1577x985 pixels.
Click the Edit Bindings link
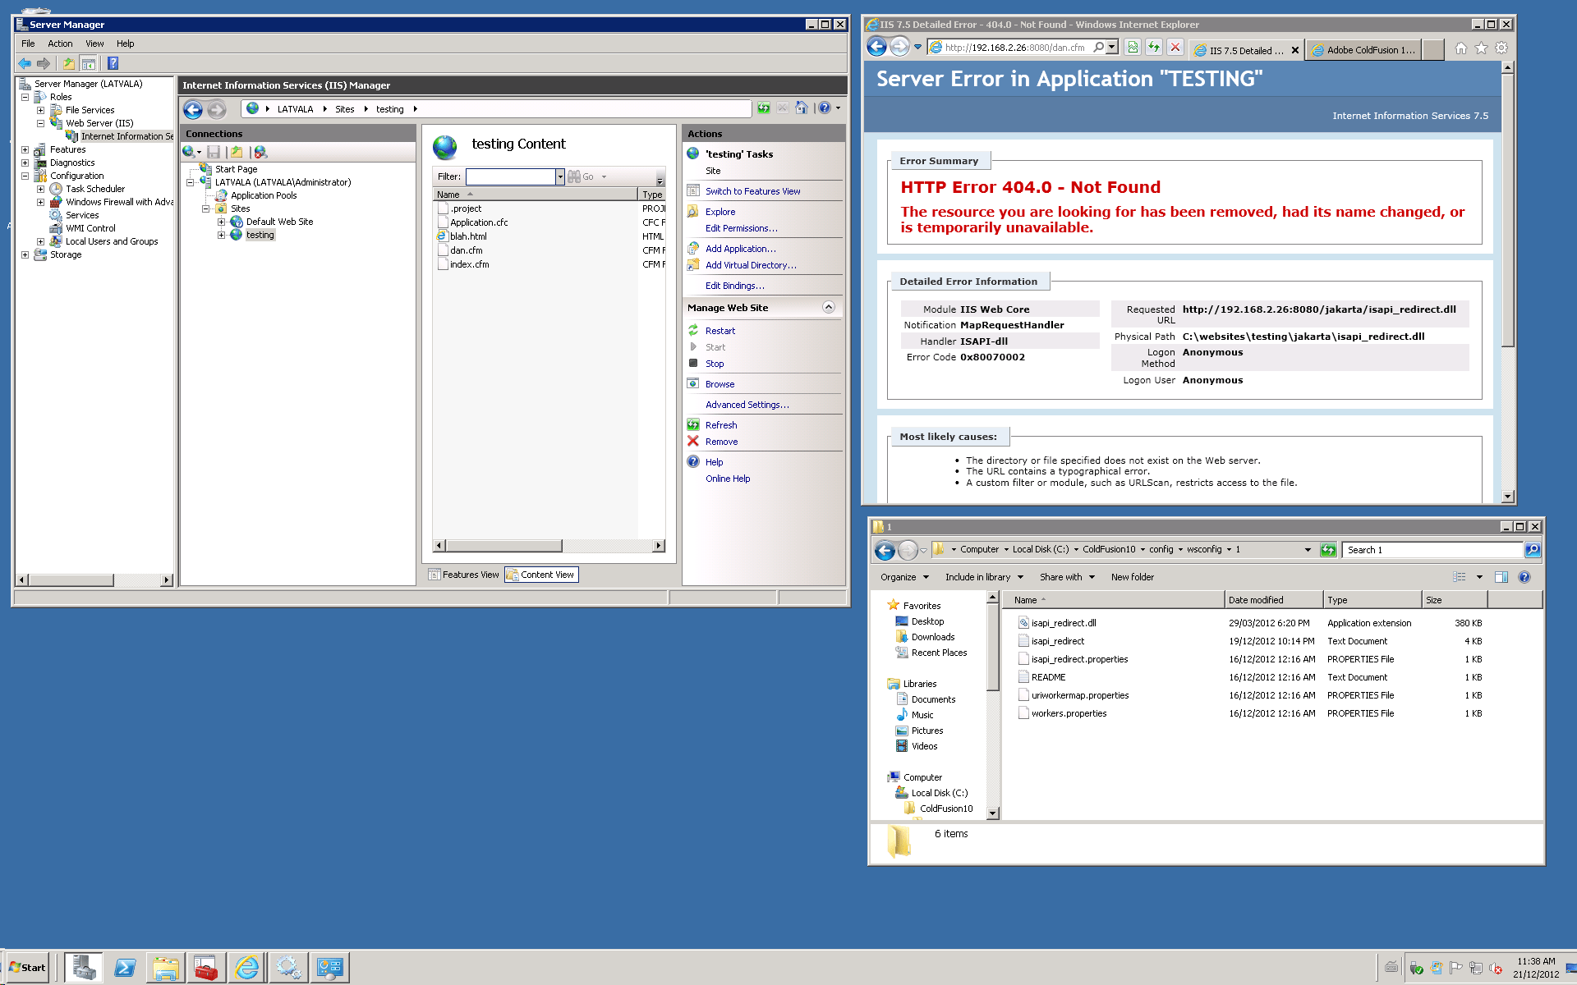coord(734,286)
